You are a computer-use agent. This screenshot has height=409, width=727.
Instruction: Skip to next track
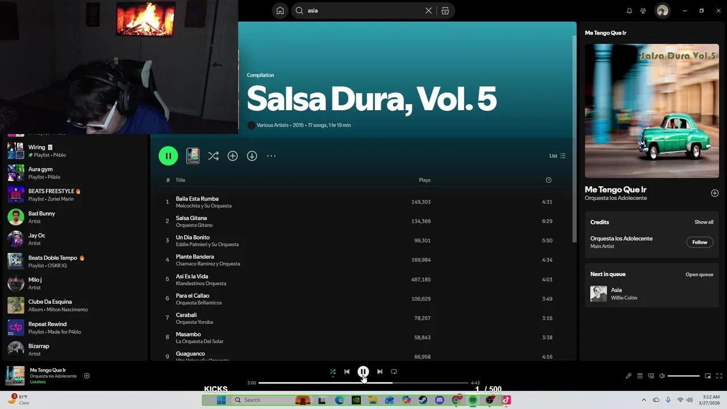[x=379, y=372]
